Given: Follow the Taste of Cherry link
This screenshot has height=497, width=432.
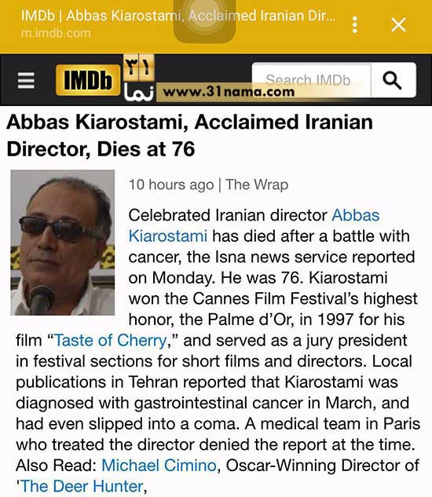Looking at the screenshot, I should 111,341.
